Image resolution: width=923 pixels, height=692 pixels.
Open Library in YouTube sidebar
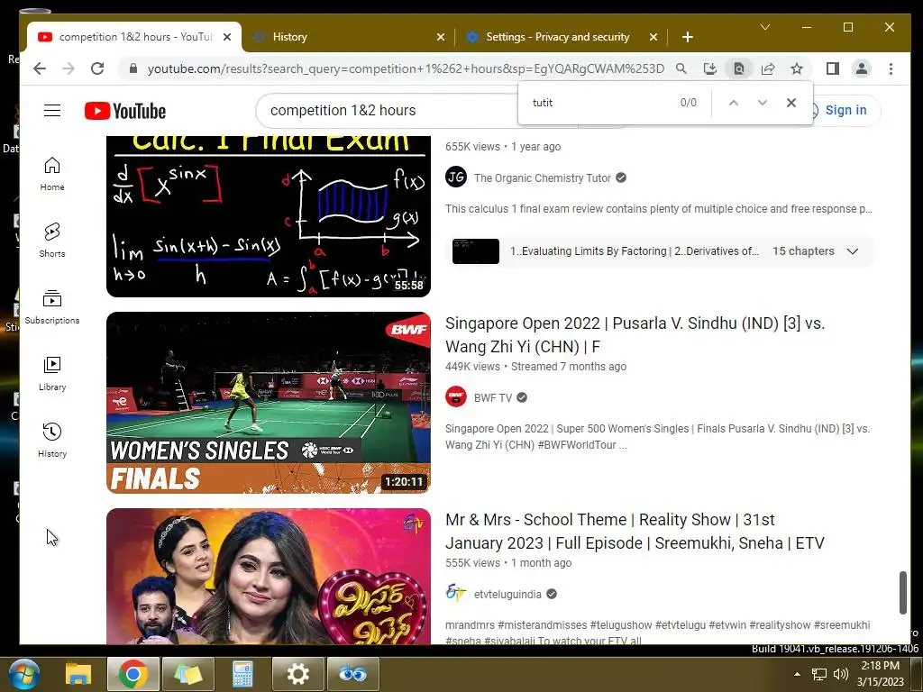click(x=52, y=374)
